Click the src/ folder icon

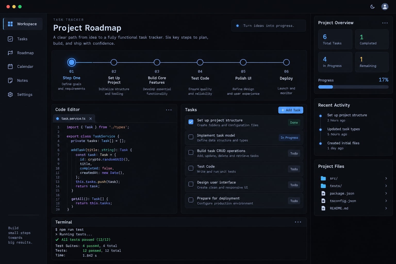coord(323,178)
